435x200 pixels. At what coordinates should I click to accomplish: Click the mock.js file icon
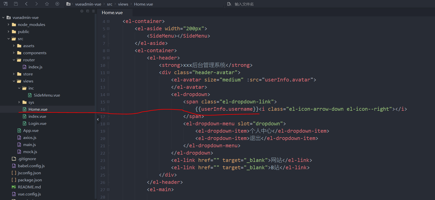(19, 152)
